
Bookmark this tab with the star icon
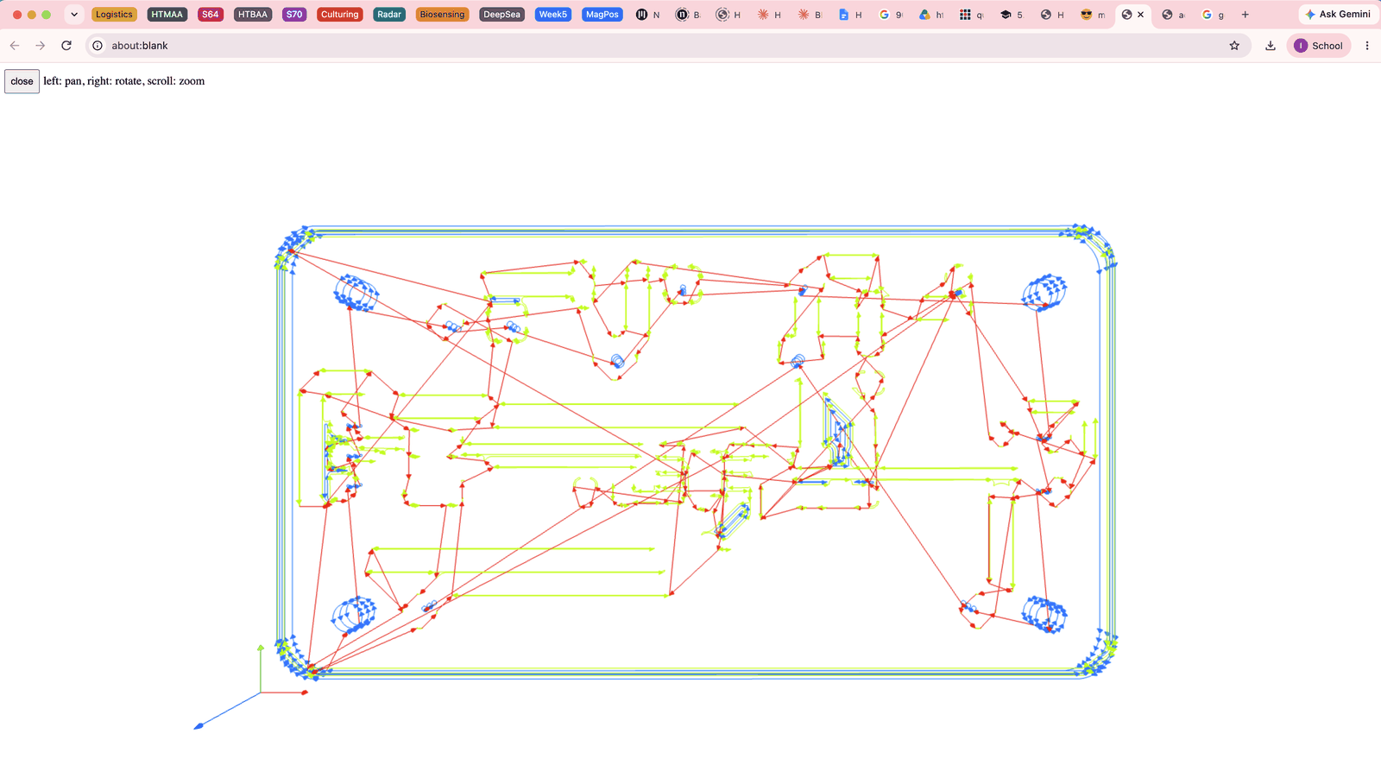(x=1234, y=46)
